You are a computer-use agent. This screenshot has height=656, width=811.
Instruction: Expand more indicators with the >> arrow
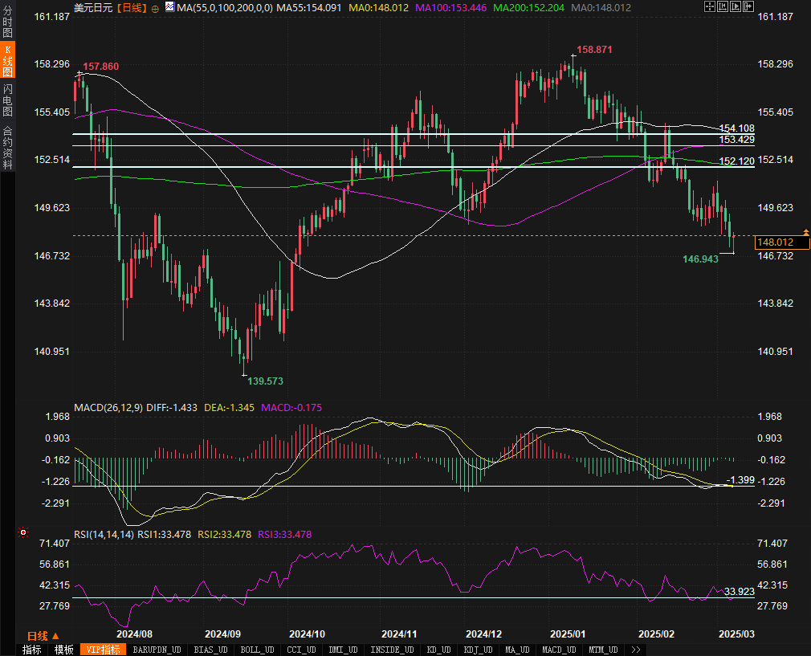point(636,650)
